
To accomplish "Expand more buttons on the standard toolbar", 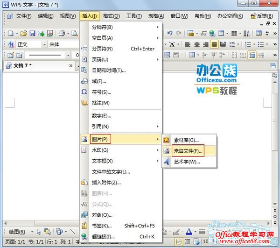I will pos(275,34).
